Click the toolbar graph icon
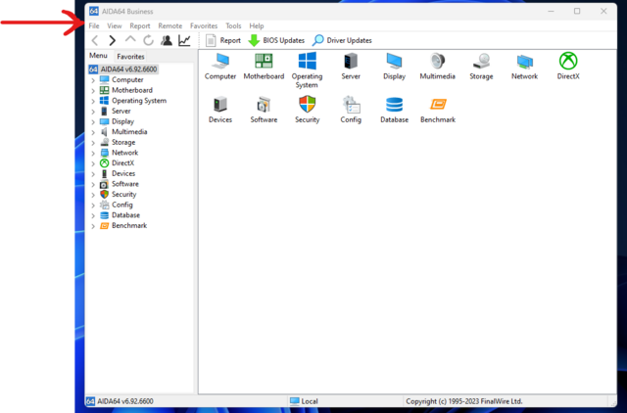 [x=184, y=40]
